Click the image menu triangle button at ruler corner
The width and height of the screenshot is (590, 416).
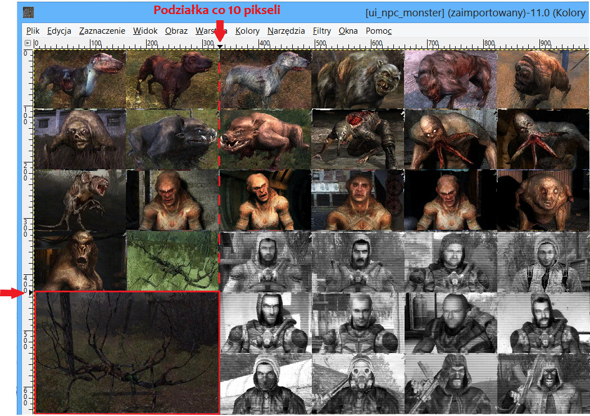[28, 43]
